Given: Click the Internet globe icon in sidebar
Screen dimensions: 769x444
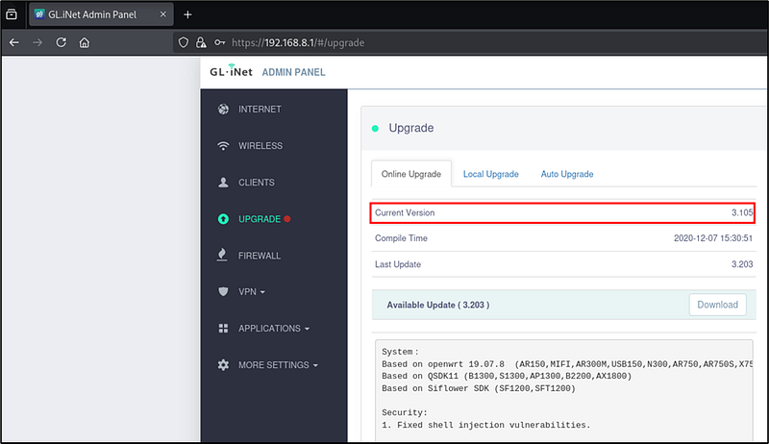Looking at the screenshot, I should pyautogui.click(x=223, y=110).
